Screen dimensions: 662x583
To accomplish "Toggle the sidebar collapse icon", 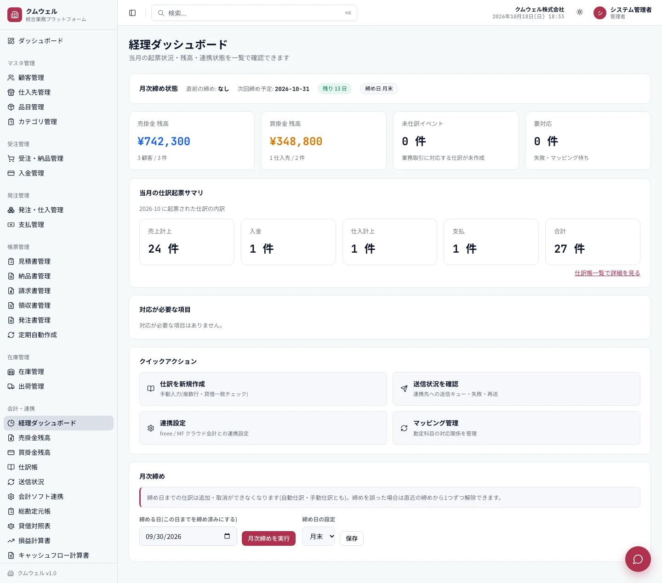I will click(132, 13).
